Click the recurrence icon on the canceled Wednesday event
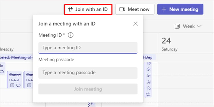 (18, 85)
